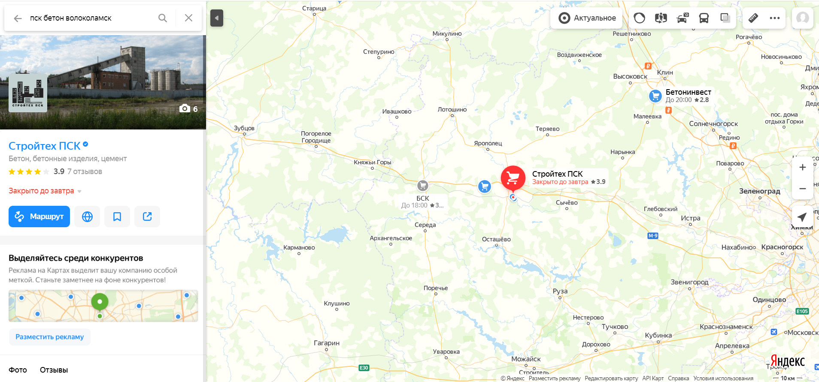Collapse the side panel with the arrow toggle
Image resolution: width=819 pixels, height=382 pixels.
click(217, 18)
